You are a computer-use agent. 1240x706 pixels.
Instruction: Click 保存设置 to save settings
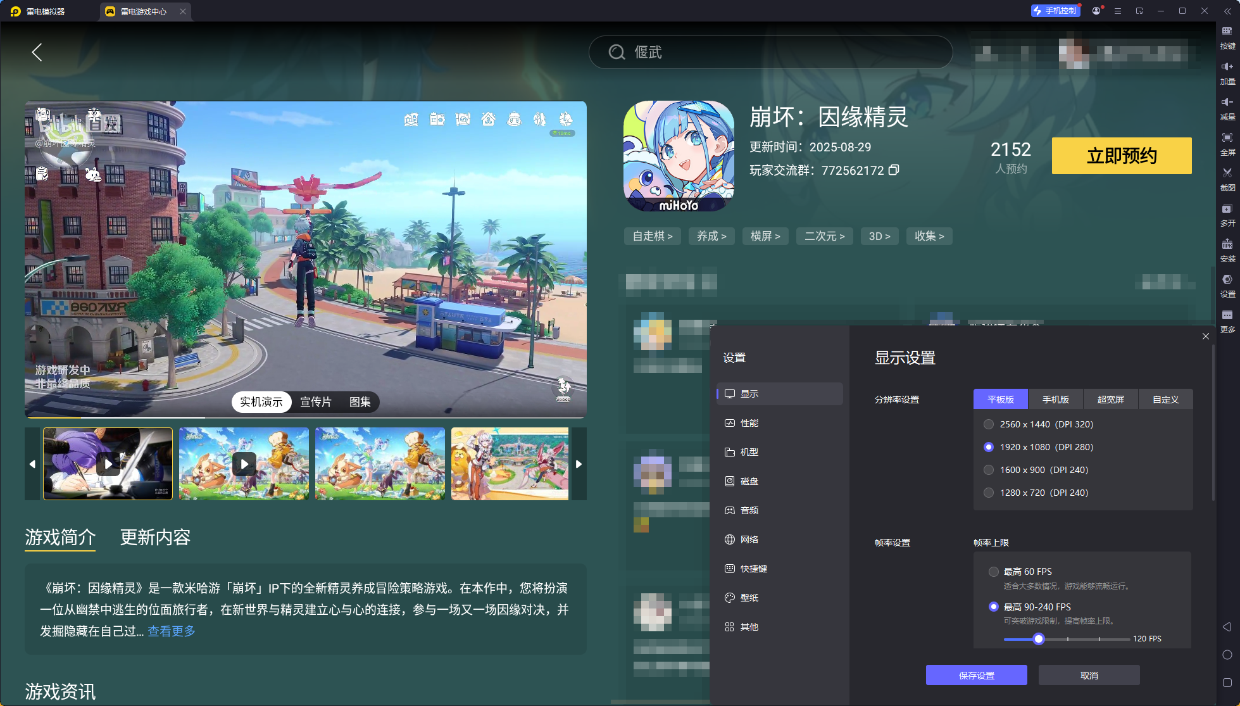coord(976,675)
